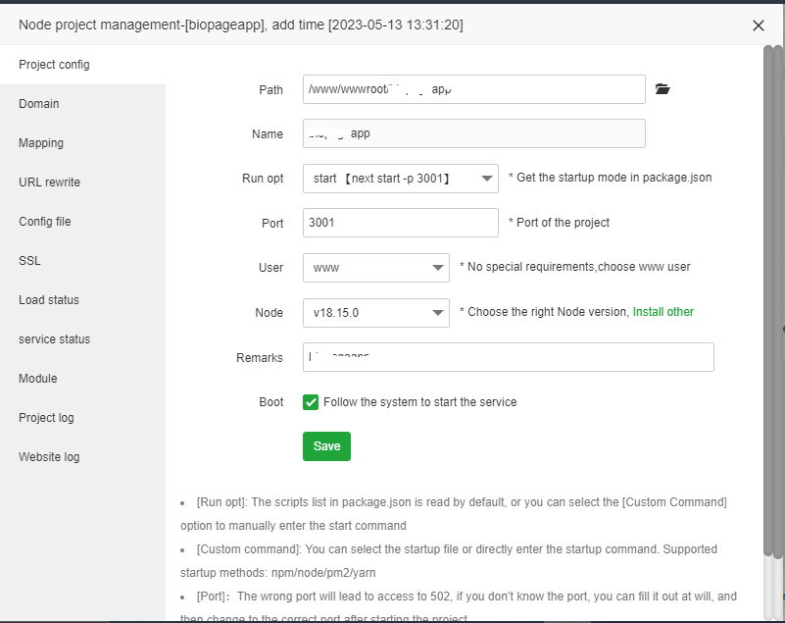Open the Run opt dropdown
785x623 pixels.
click(x=400, y=179)
